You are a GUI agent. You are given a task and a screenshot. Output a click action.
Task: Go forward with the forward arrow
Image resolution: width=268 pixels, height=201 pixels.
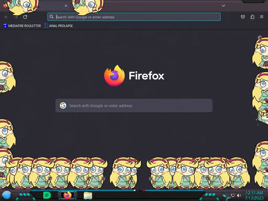16,17
